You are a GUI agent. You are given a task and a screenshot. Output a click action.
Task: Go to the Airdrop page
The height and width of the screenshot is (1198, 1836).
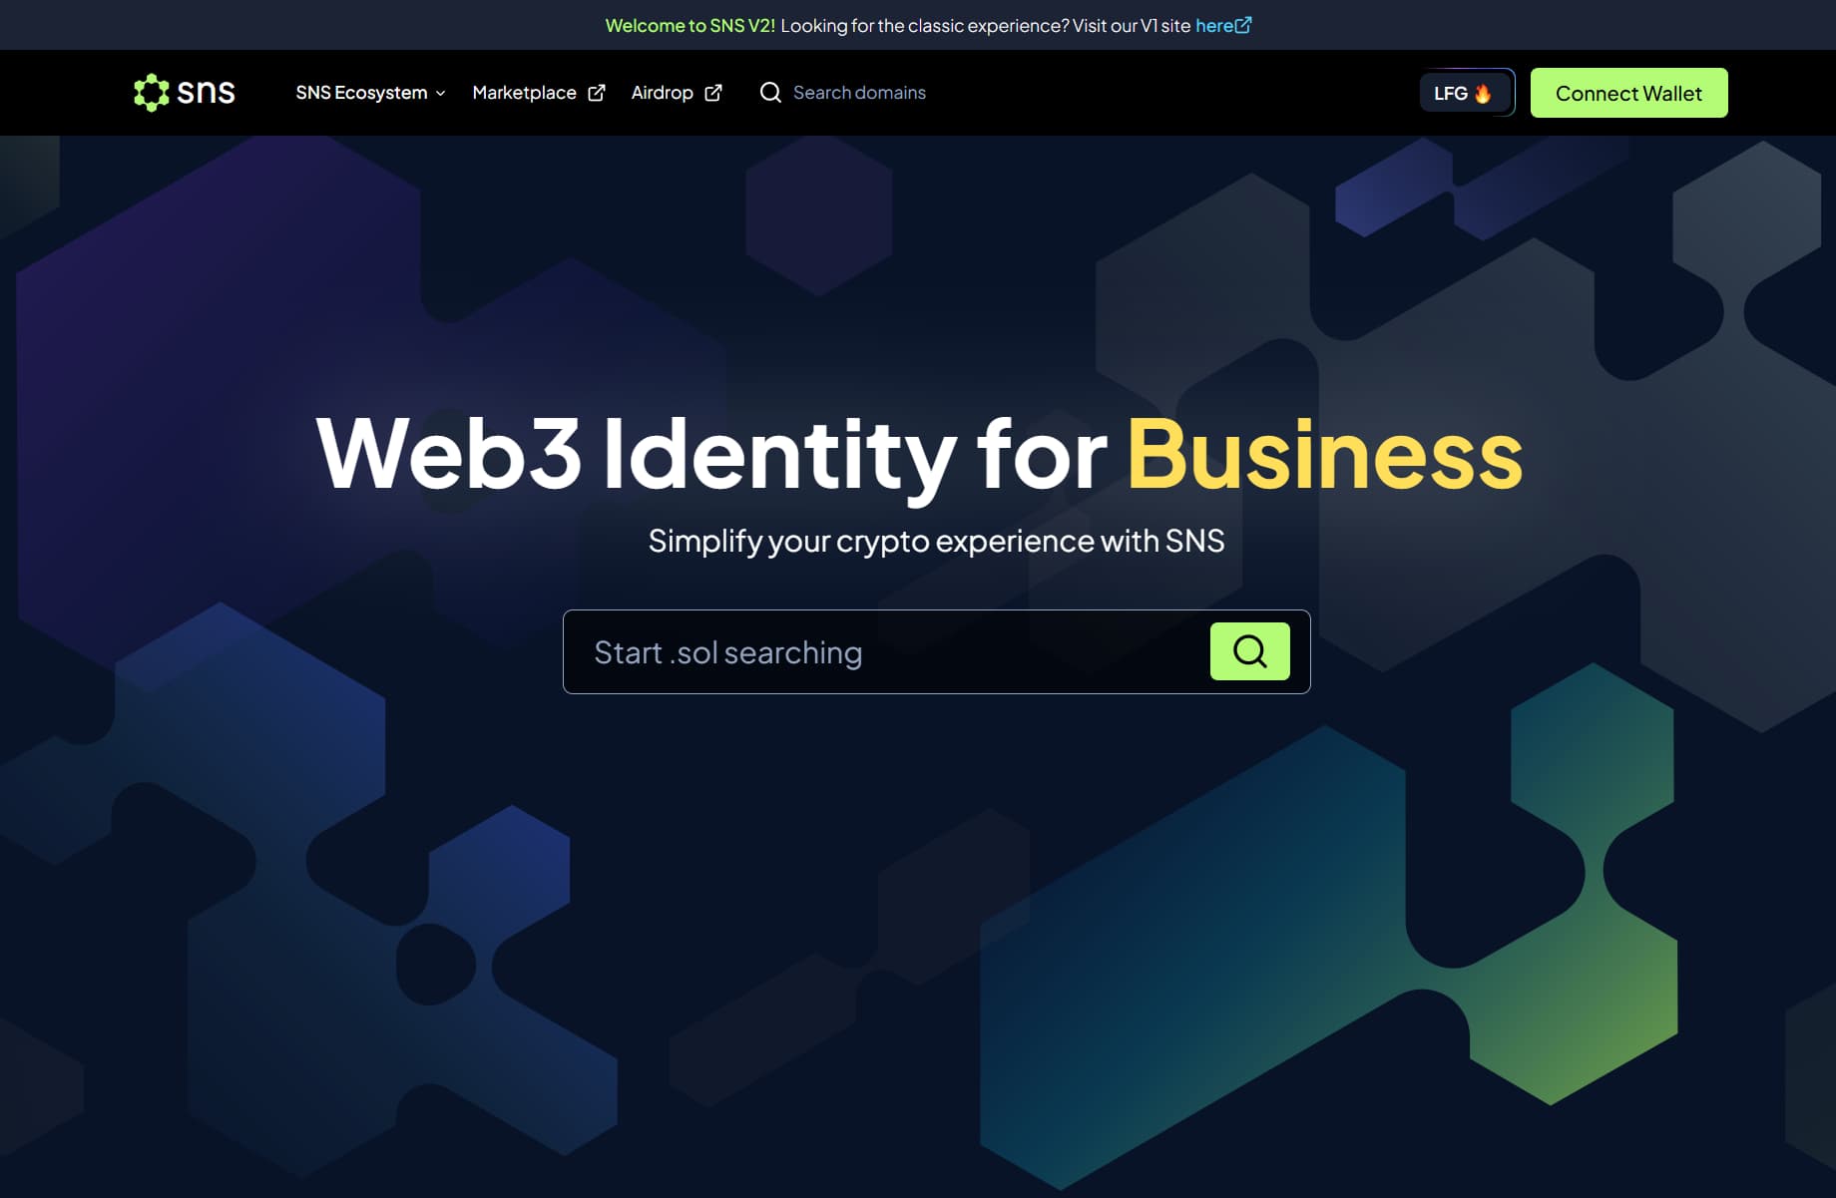click(x=662, y=93)
